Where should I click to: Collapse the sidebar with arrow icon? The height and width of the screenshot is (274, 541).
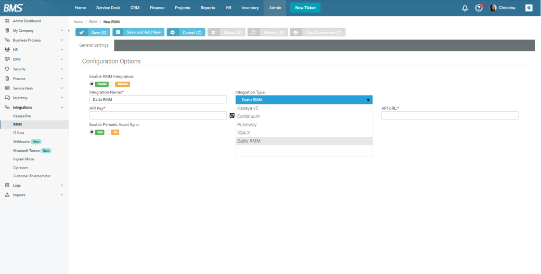(69, 31)
